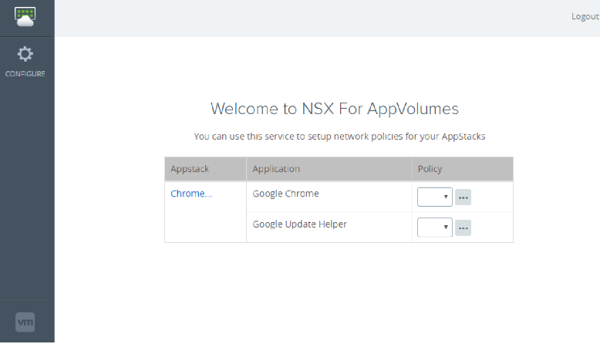Viewport: 600px width, 344px height.
Task: Click the vm logo in sidebar
Action: coord(25,322)
